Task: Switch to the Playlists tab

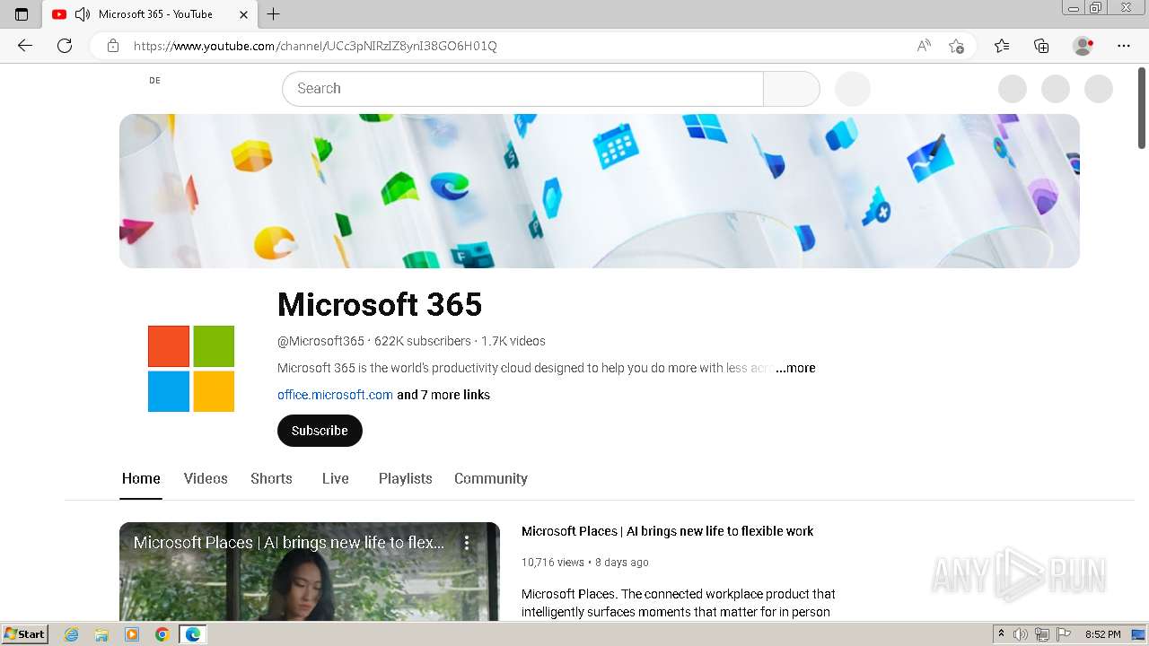Action: [406, 479]
